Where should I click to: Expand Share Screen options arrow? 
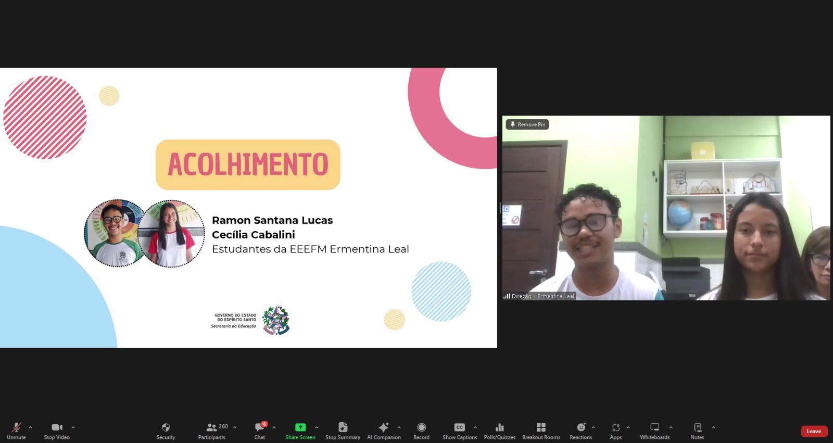tap(317, 427)
